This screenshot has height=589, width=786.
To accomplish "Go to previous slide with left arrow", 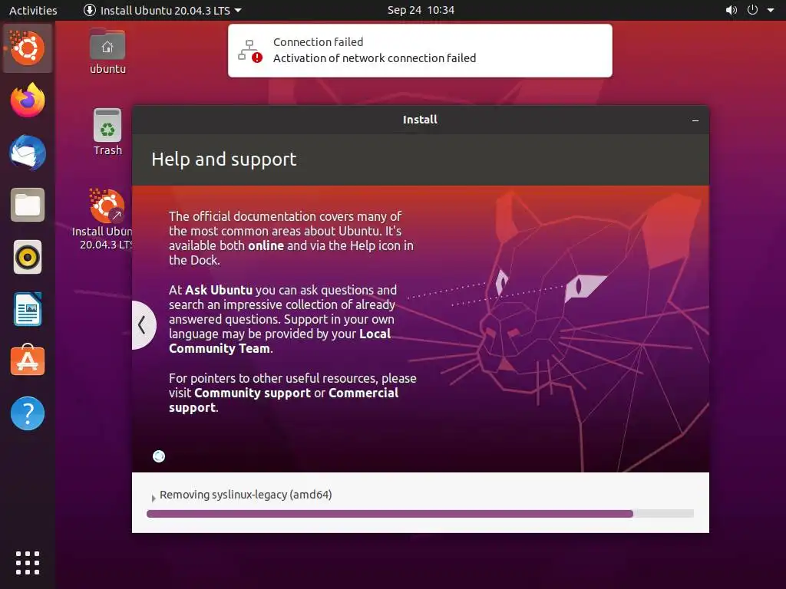I will coord(143,325).
